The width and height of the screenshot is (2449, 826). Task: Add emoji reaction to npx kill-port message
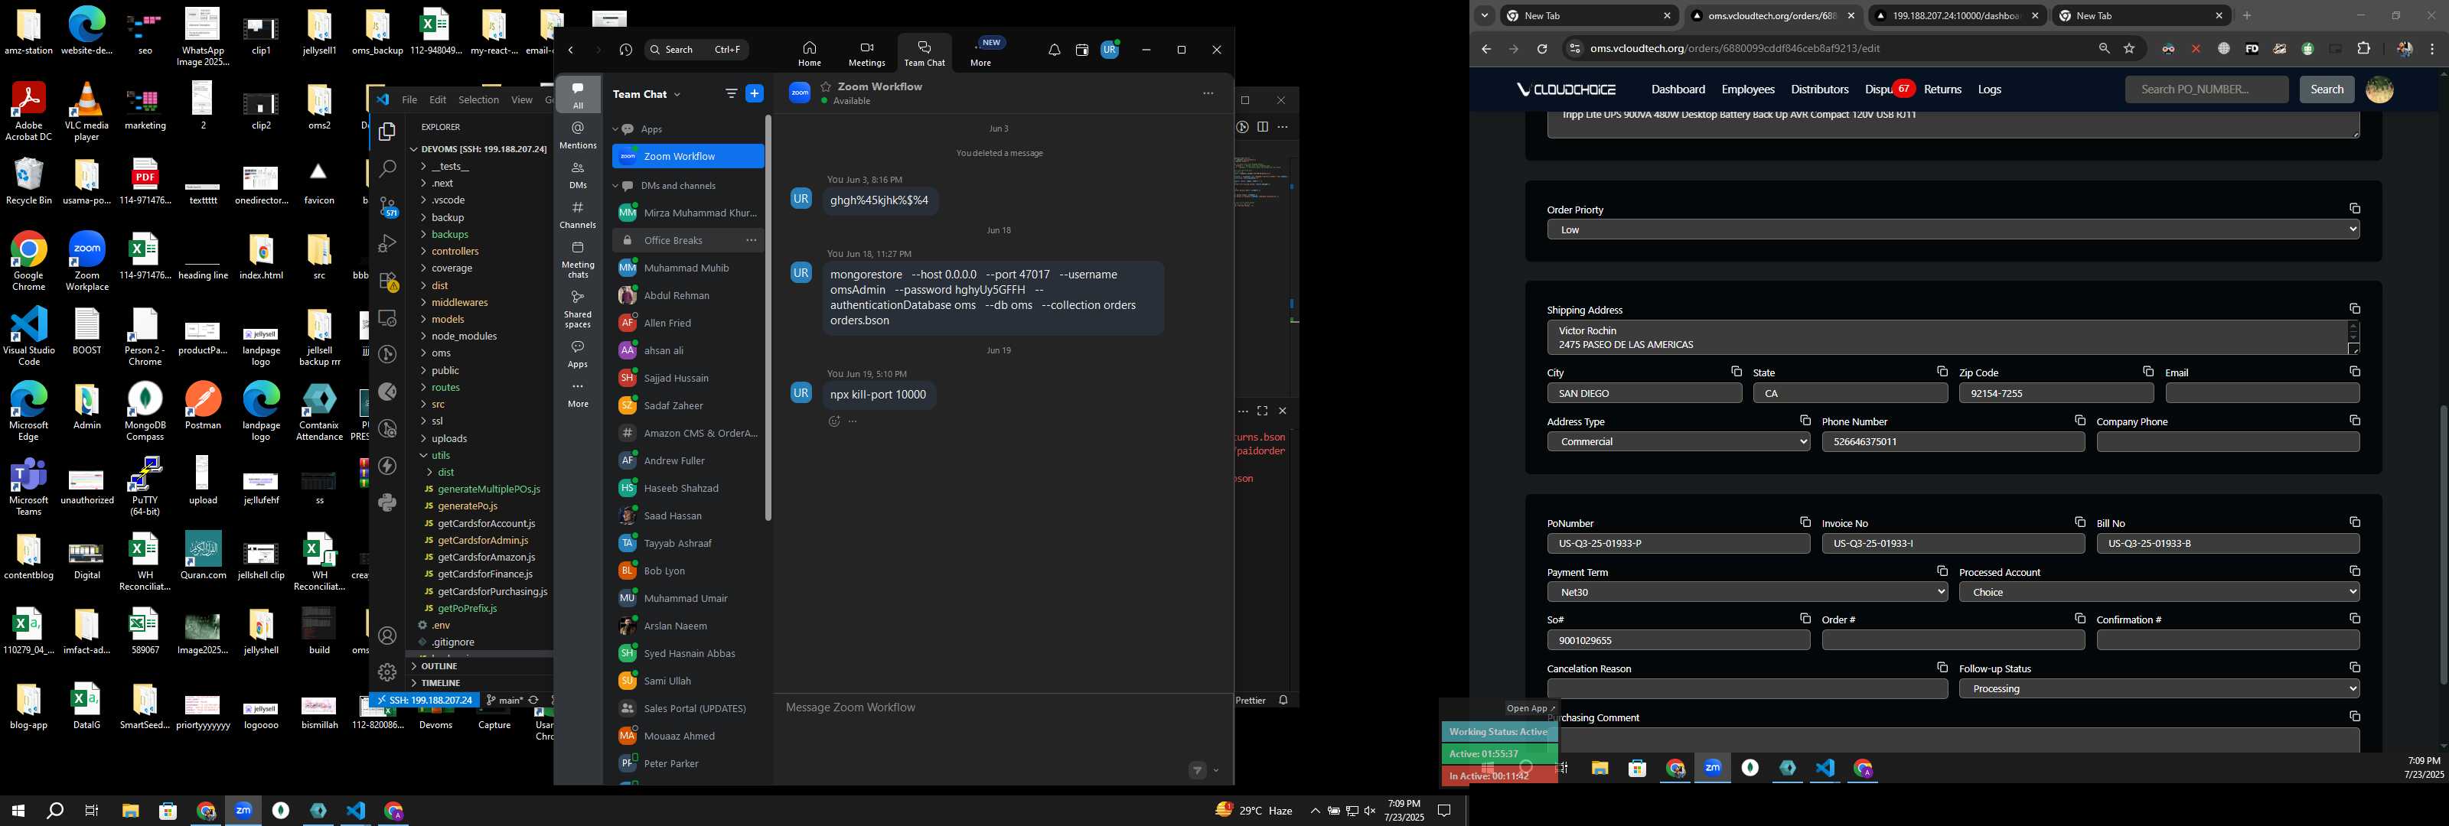[833, 421]
